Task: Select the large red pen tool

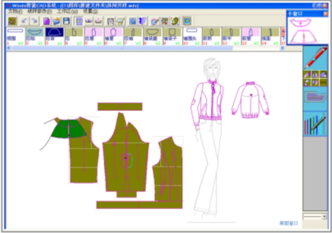Action: [x=316, y=57]
